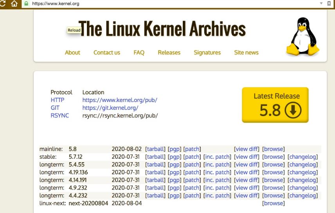The image size is (335, 213).
Task: Open patch for longterm 4.4.232
Action: (192, 195)
